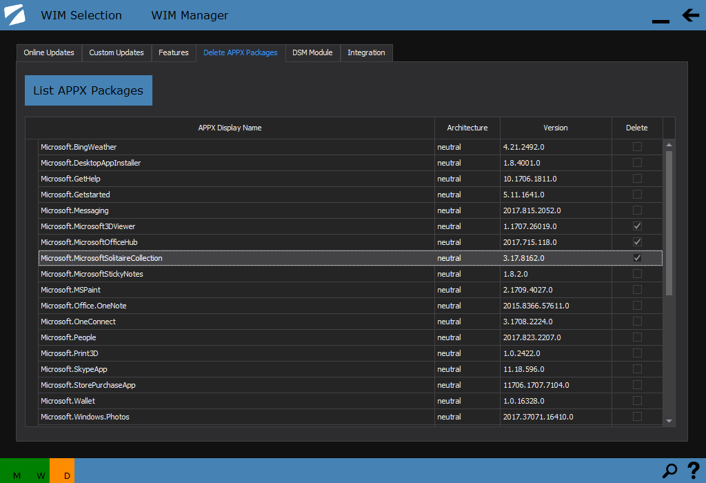
Task: Click the Delete column header
Action: (x=636, y=128)
